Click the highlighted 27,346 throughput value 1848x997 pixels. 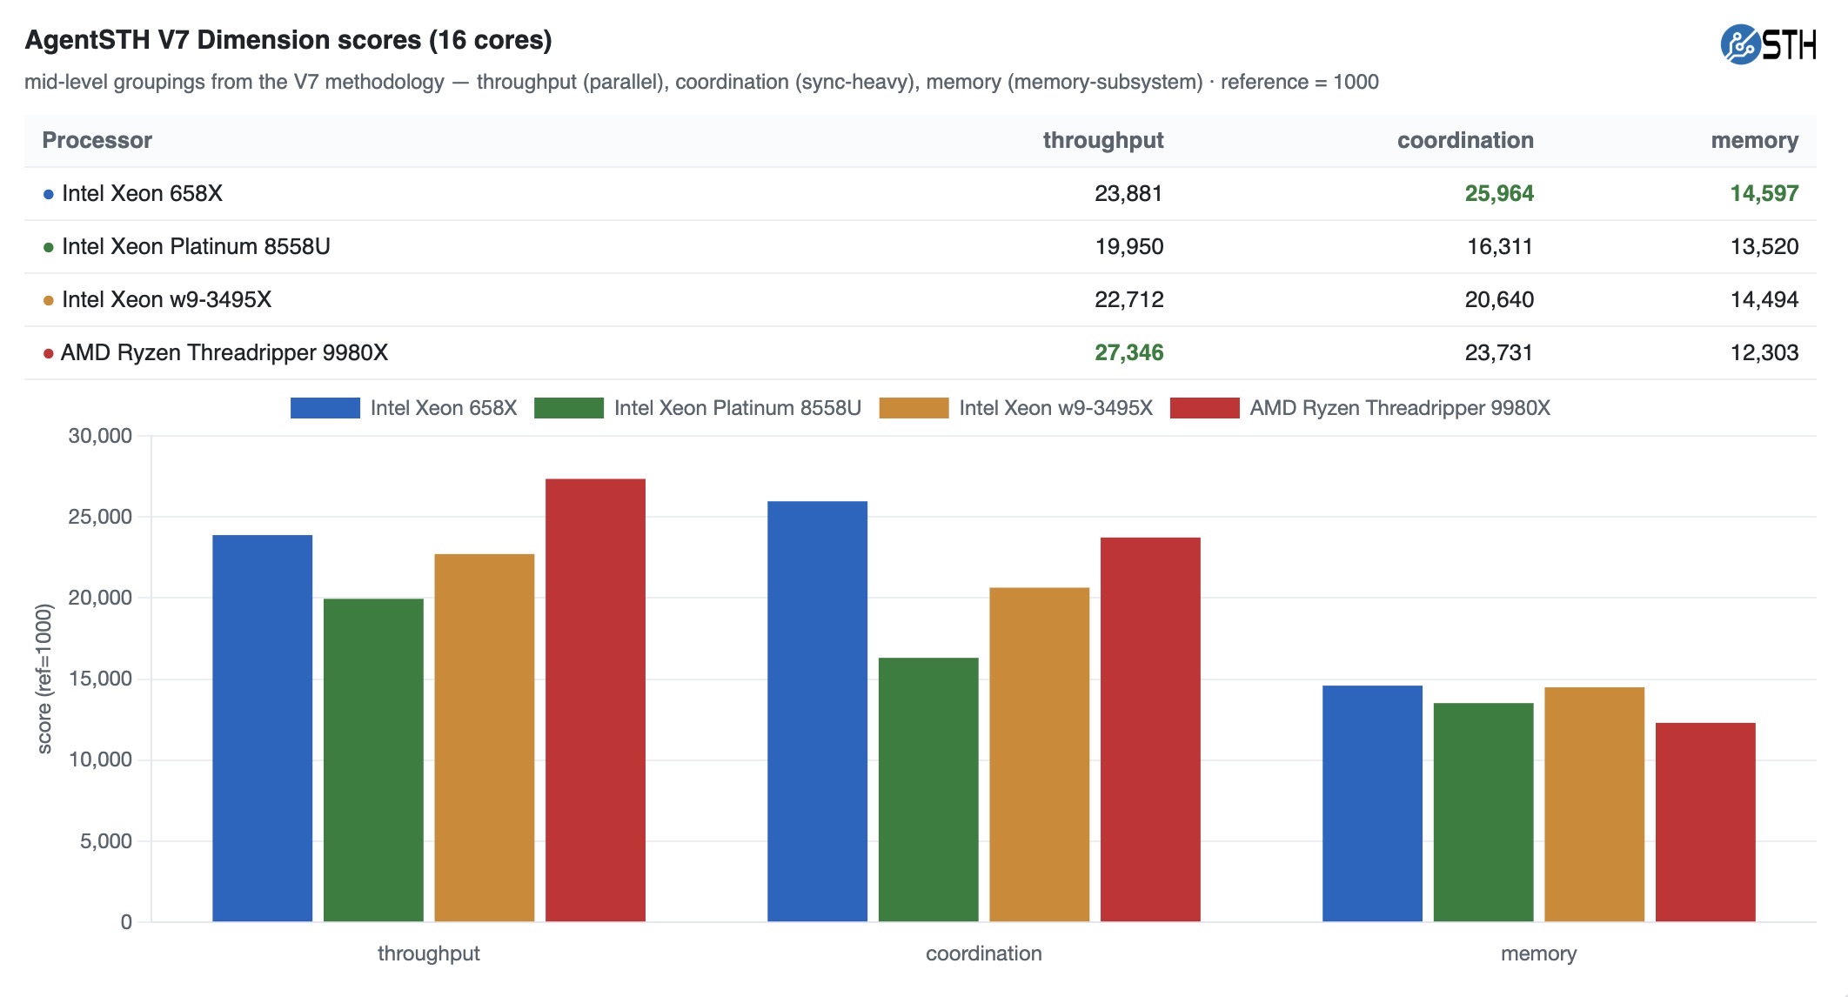(1128, 353)
